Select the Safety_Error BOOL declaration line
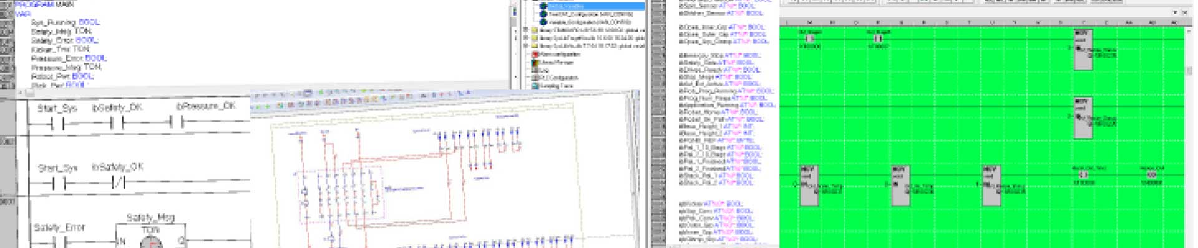 64,40
